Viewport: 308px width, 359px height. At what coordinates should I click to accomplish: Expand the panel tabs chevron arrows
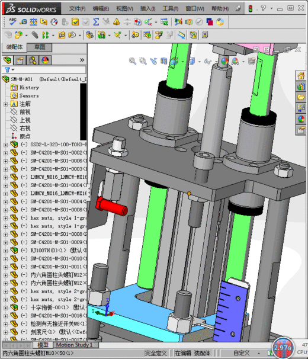coord(82,60)
